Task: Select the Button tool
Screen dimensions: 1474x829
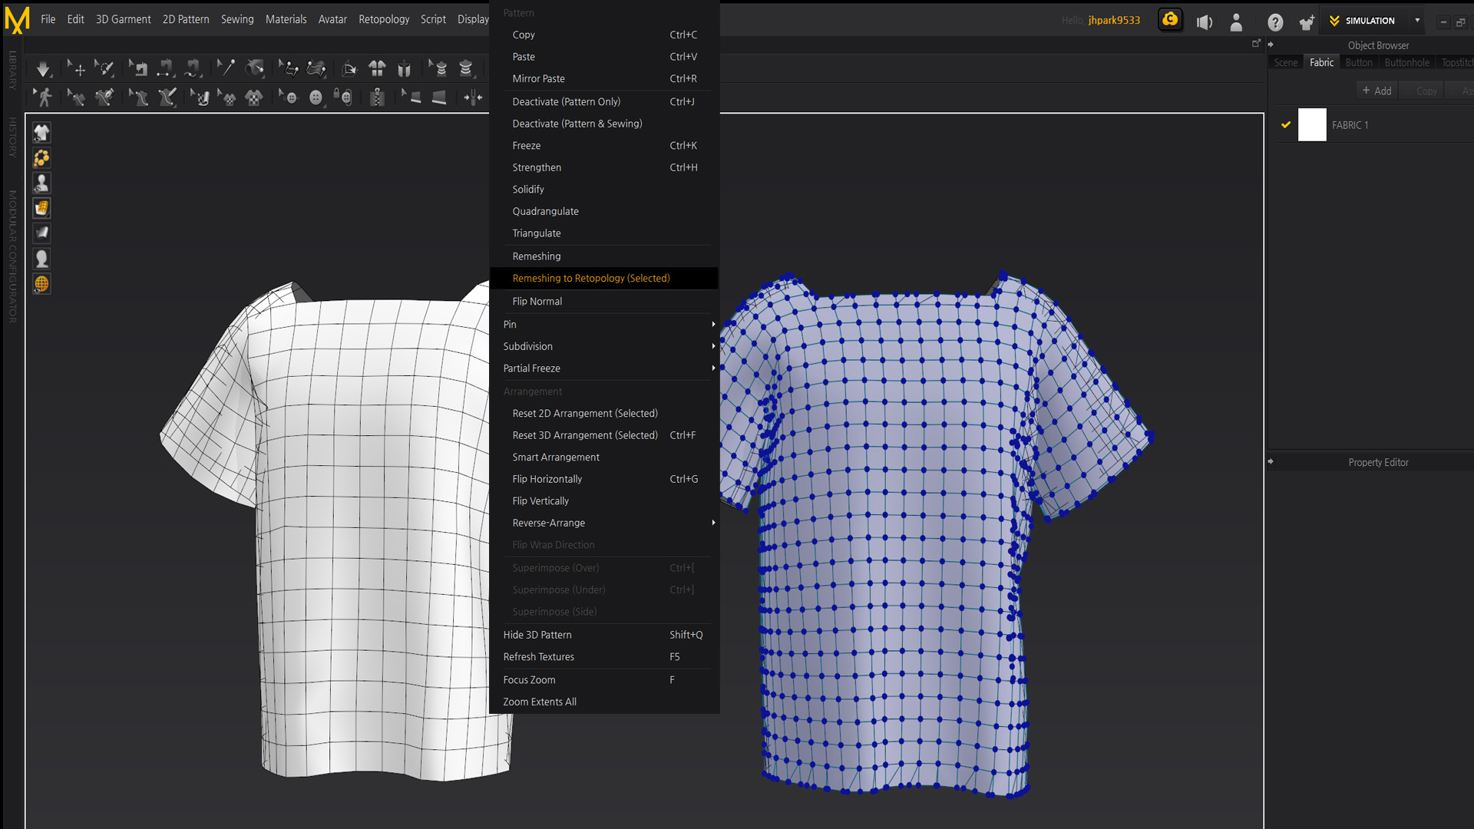Action: tap(316, 97)
